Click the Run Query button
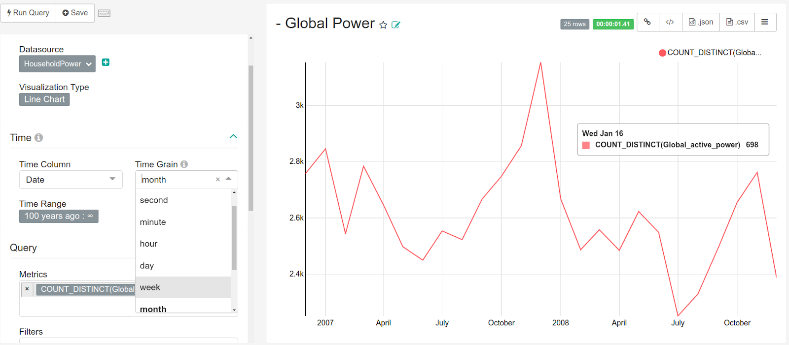 point(29,13)
